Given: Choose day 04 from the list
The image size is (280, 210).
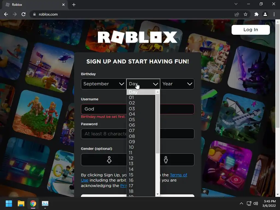Looking at the screenshot, I should (141, 114).
